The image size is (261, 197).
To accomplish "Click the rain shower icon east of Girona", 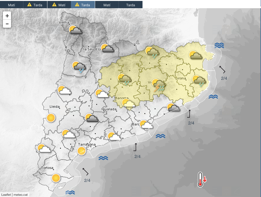I will click(x=199, y=81).
